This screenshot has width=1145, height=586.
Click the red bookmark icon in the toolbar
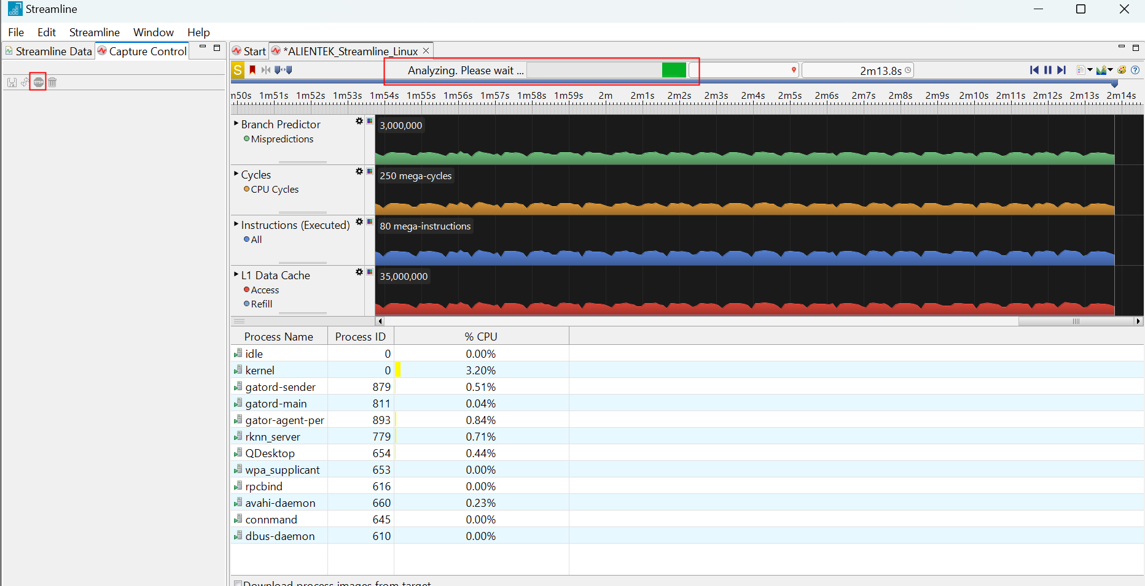[252, 70]
